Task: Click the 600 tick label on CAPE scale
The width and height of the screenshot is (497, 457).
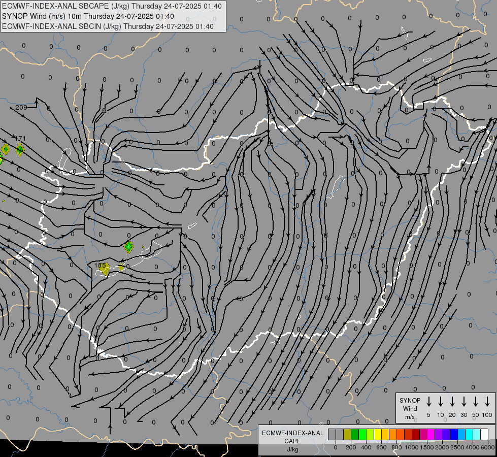Action: (381, 447)
